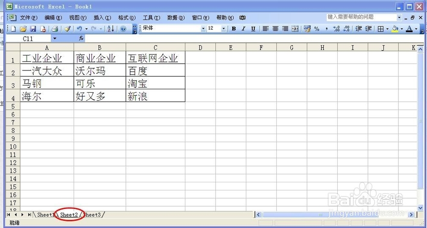The height and width of the screenshot is (228, 427).
Task: Open the Undo history dropdown arrow
Action: coord(86,29)
